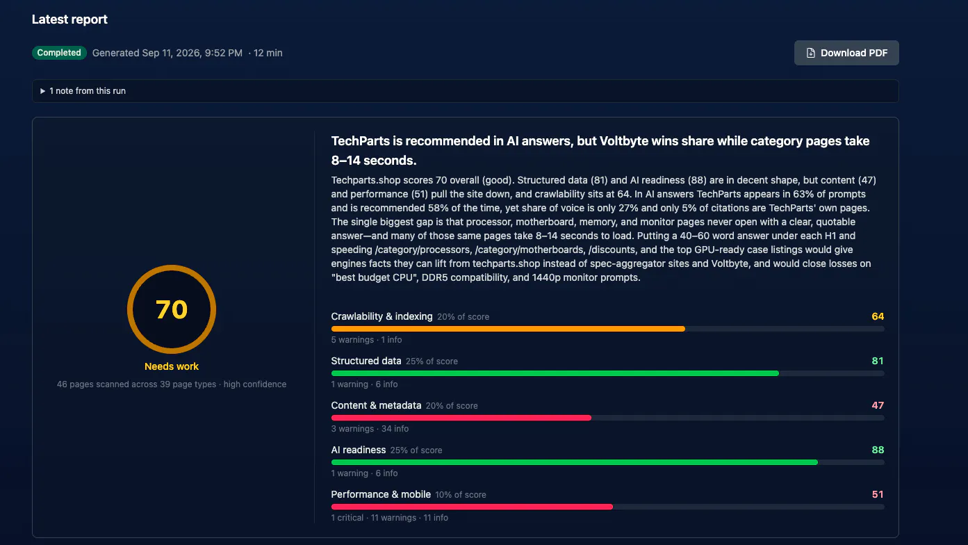Click '10% of score' beside Performance & mobile
This screenshot has width=968, height=545.
pos(461,495)
